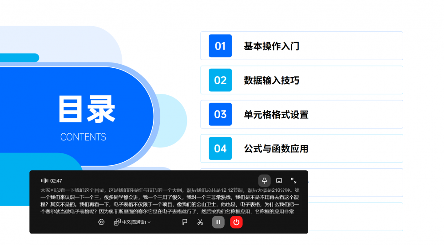The height and width of the screenshot is (245, 444).
Task: Click the 02:47 recording timer
Action: click(x=56, y=181)
